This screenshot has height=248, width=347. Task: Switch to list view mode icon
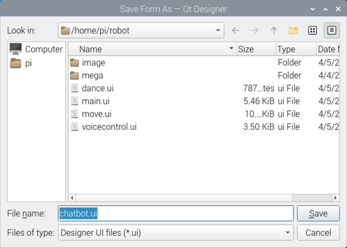click(312, 30)
